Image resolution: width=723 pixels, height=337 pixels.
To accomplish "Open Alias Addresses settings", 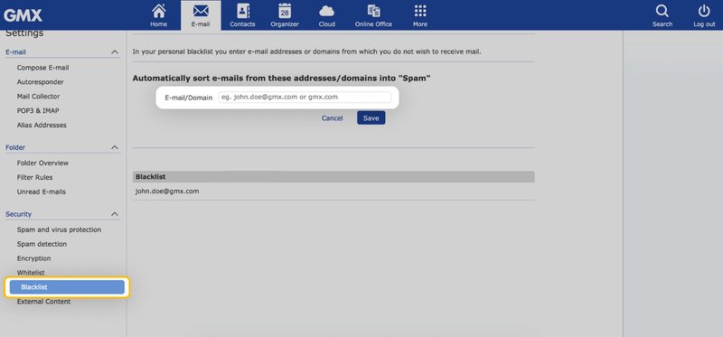I will pyautogui.click(x=42, y=125).
